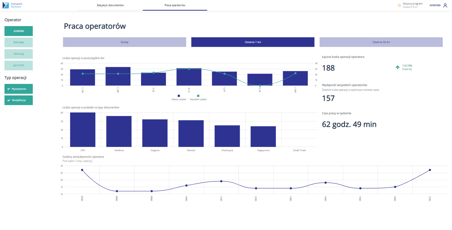This screenshot has width=452, height=230.
Task: Click the ADMINBI username in the header
Action: pyautogui.click(x=435, y=5)
